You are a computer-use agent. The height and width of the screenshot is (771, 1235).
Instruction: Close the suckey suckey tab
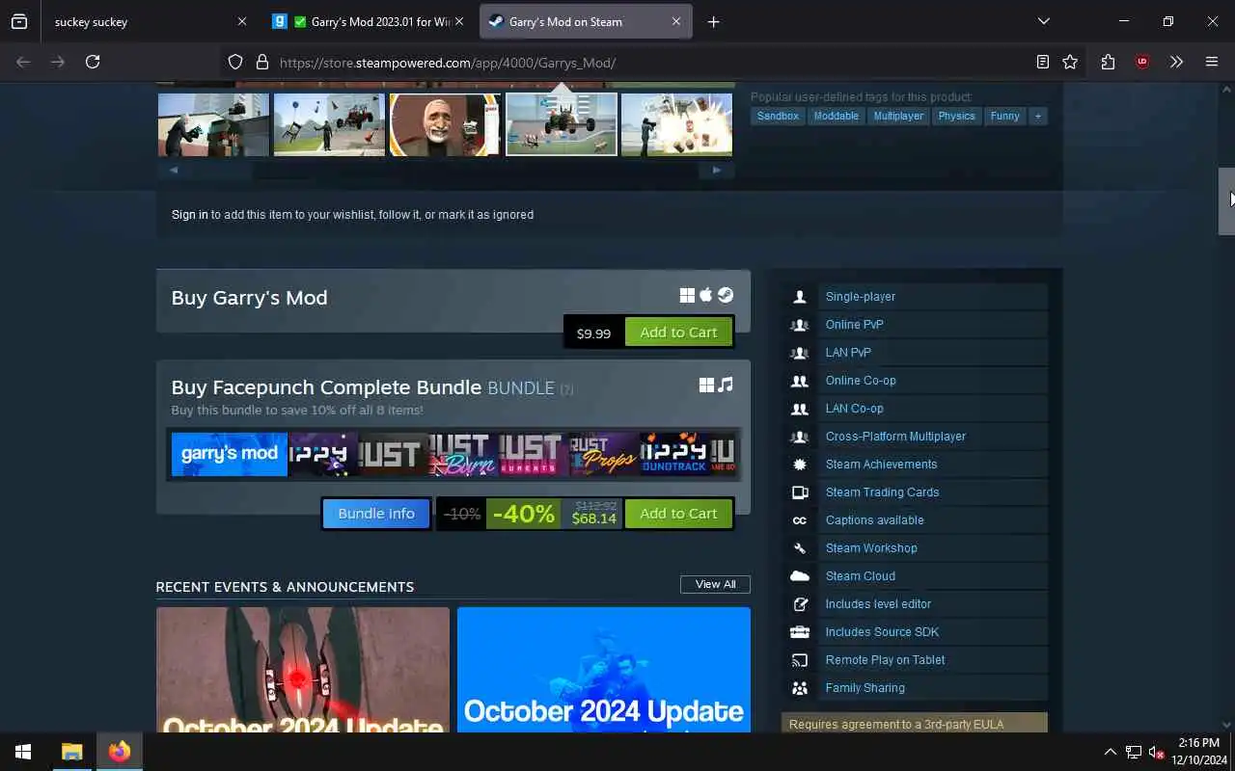click(242, 21)
